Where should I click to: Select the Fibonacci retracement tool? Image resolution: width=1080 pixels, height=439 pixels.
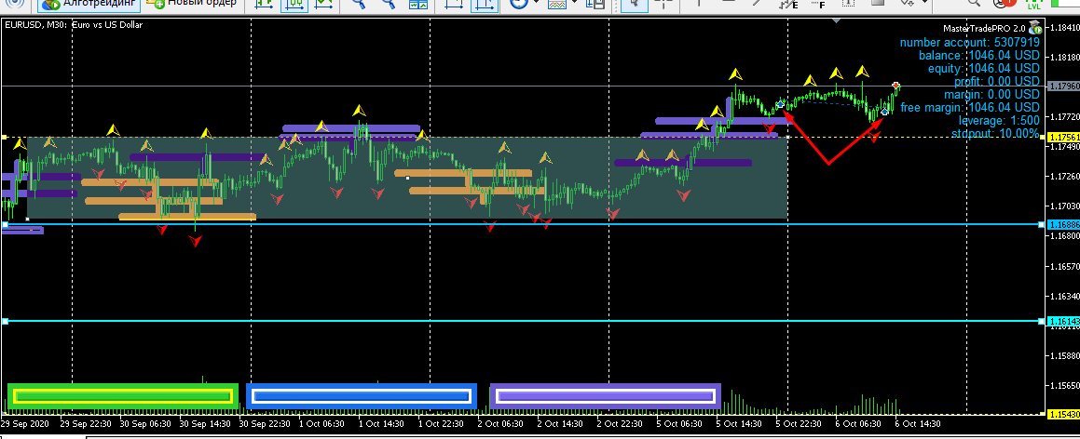[x=817, y=4]
